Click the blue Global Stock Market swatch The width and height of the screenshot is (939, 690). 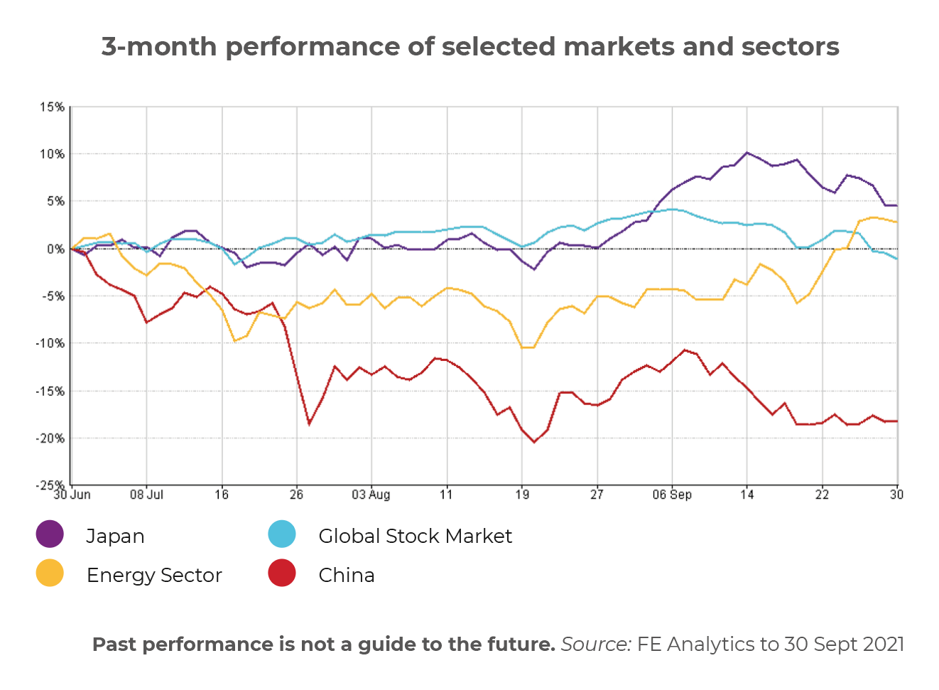pyautogui.click(x=282, y=534)
